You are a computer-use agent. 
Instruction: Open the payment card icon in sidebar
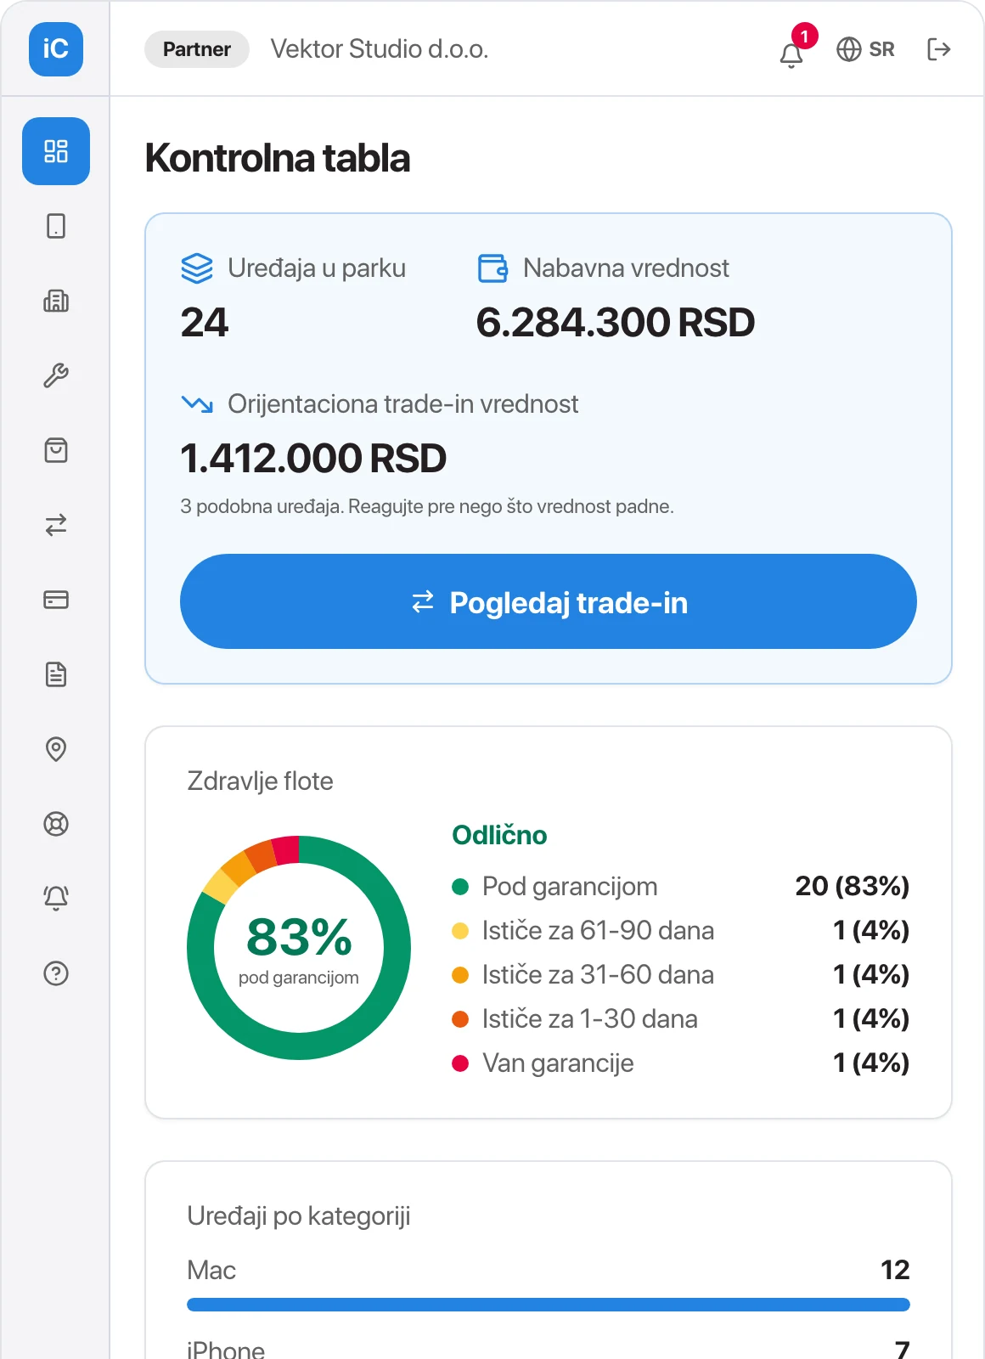click(x=56, y=600)
